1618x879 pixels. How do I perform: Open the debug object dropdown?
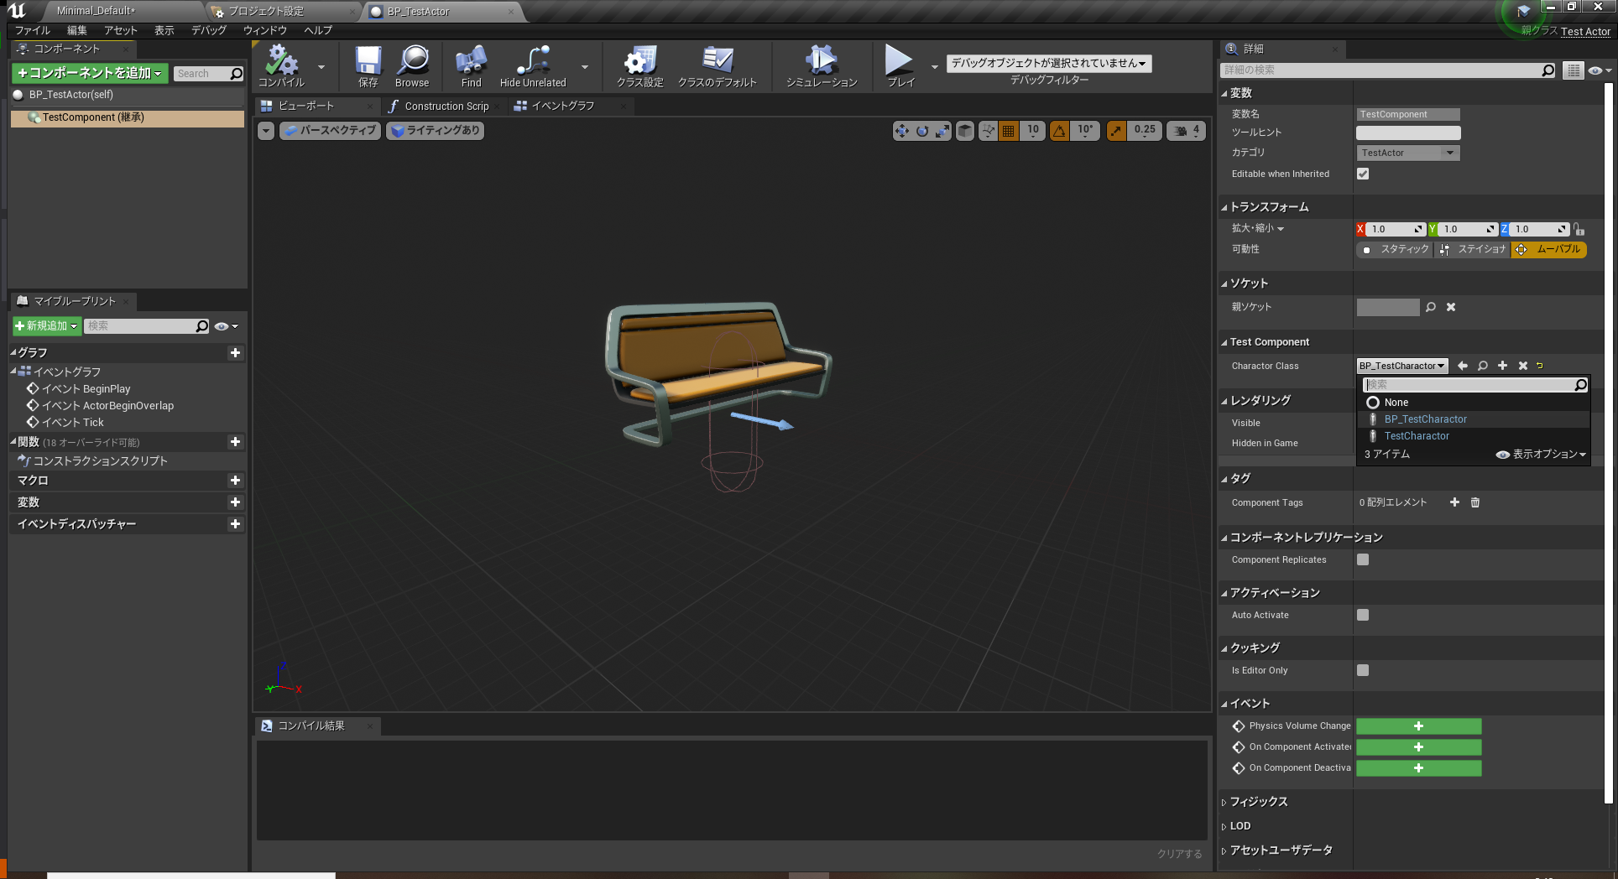pyautogui.click(x=1048, y=63)
